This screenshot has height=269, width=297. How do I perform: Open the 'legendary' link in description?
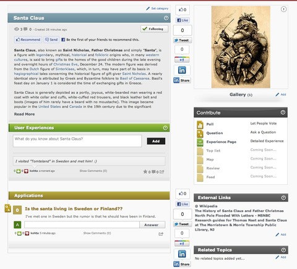click(45, 55)
